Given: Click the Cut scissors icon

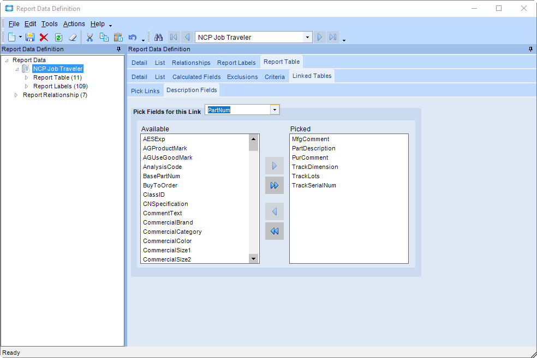Looking at the screenshot, I should (90, 38).
